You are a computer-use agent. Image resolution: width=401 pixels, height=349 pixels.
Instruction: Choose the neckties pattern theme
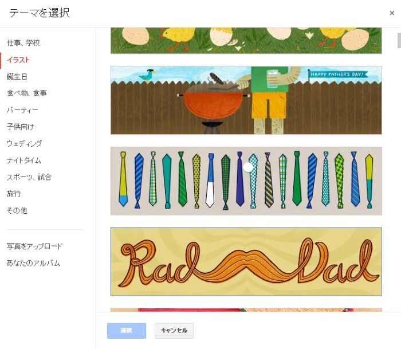tap(246, 181)
